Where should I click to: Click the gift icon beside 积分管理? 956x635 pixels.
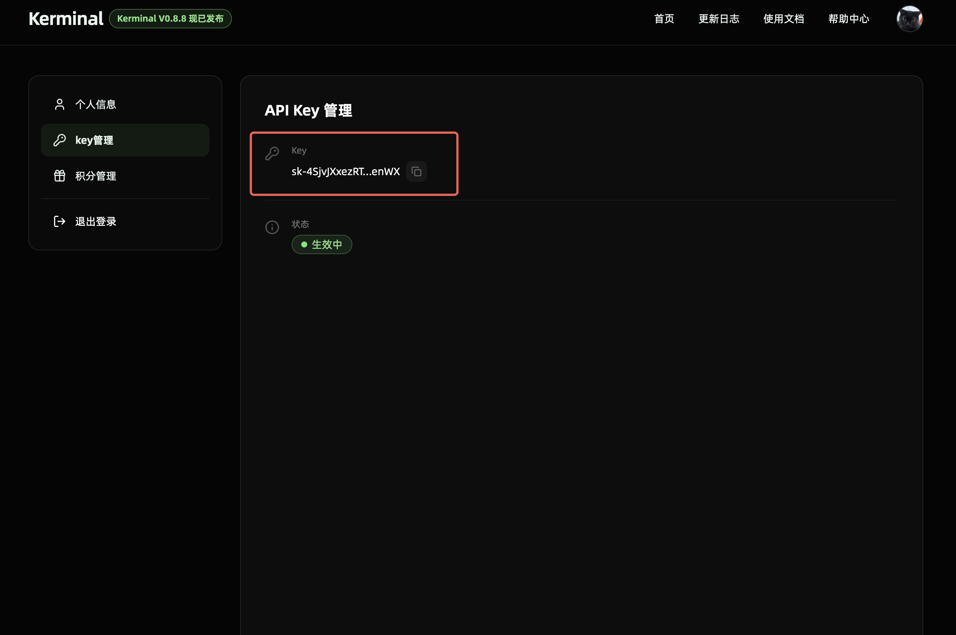tap(59, 176)
